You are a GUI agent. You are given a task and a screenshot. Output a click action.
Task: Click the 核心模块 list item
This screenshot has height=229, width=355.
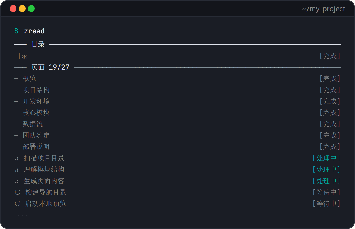pos(36,113)
